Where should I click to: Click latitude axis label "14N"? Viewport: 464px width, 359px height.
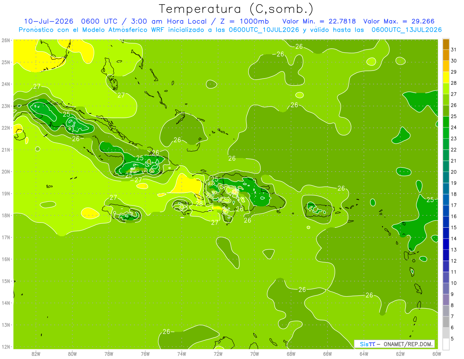tap(5, 303)
